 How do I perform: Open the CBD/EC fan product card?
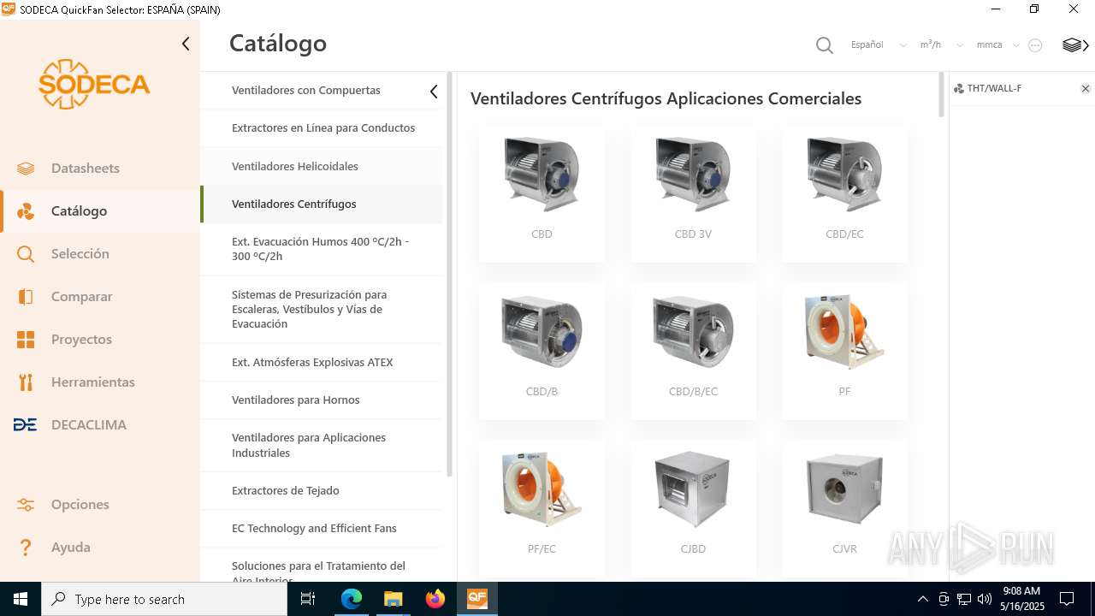click(x=844, y=193)
